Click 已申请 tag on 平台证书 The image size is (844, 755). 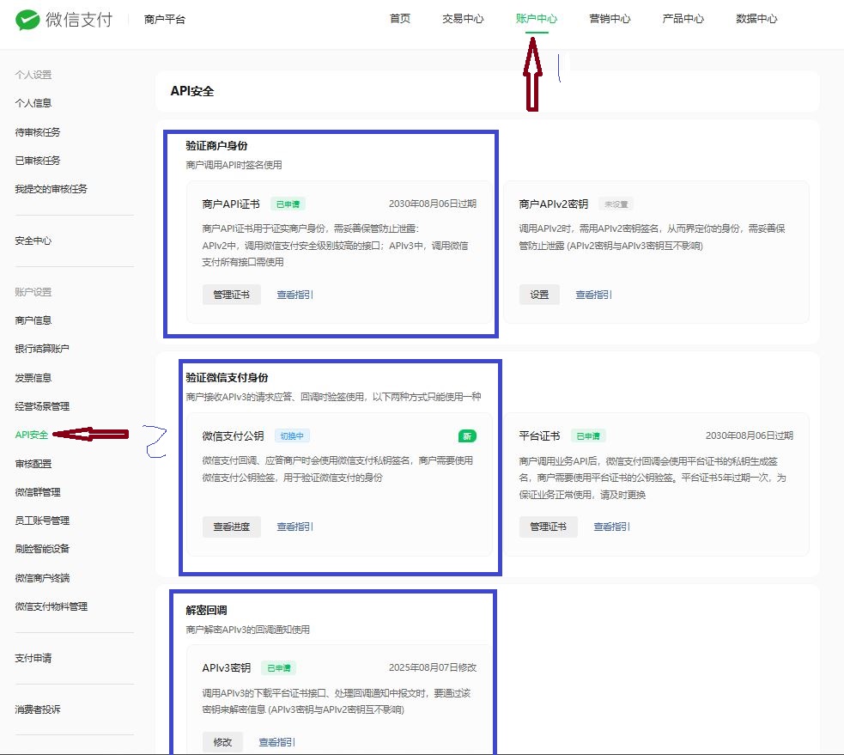tap(588, 436)
